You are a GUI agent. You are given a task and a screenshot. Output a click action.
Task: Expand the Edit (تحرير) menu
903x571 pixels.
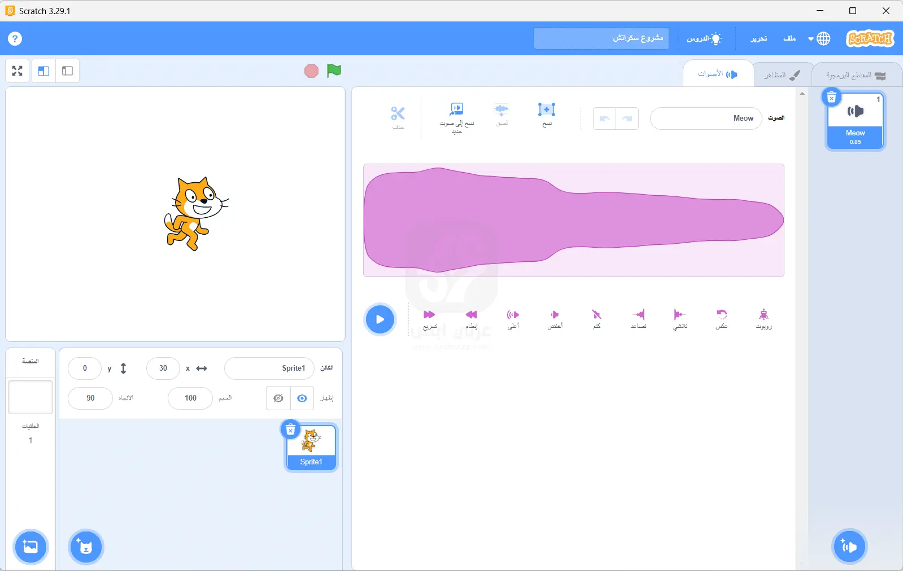point(758,38)
